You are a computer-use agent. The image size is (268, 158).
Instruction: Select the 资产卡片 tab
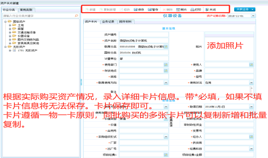click(x=91, y=22)
